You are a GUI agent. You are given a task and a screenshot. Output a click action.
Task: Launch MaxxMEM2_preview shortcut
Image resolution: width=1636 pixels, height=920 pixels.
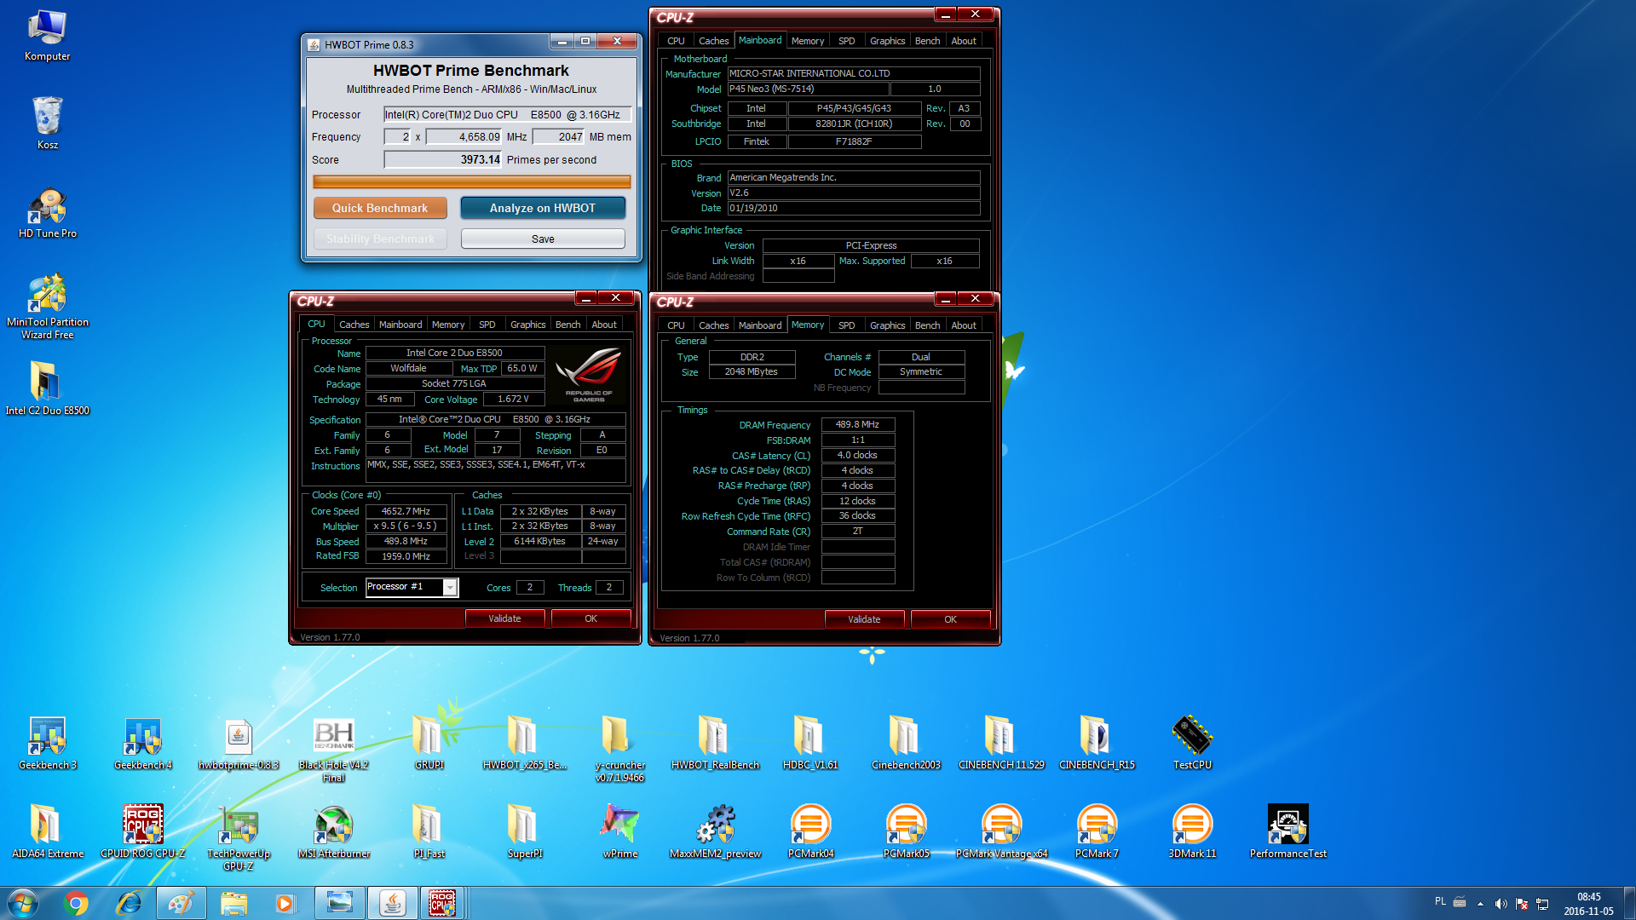coord(716,832)
